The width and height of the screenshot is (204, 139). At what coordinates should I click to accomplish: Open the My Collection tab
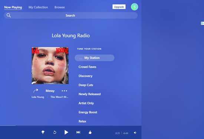click(38, 7)
